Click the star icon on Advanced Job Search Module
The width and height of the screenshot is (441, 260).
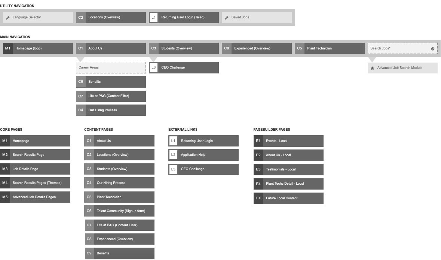click(372, 68)
